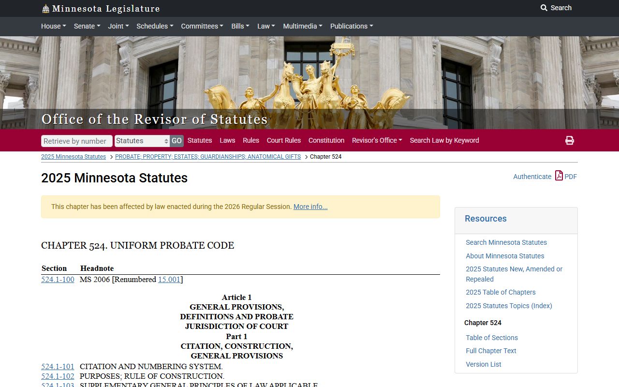Click the print page icon

[x=570, y=140]
